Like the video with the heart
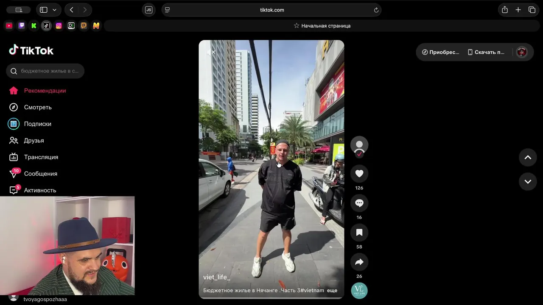 (x=359, y=173)
